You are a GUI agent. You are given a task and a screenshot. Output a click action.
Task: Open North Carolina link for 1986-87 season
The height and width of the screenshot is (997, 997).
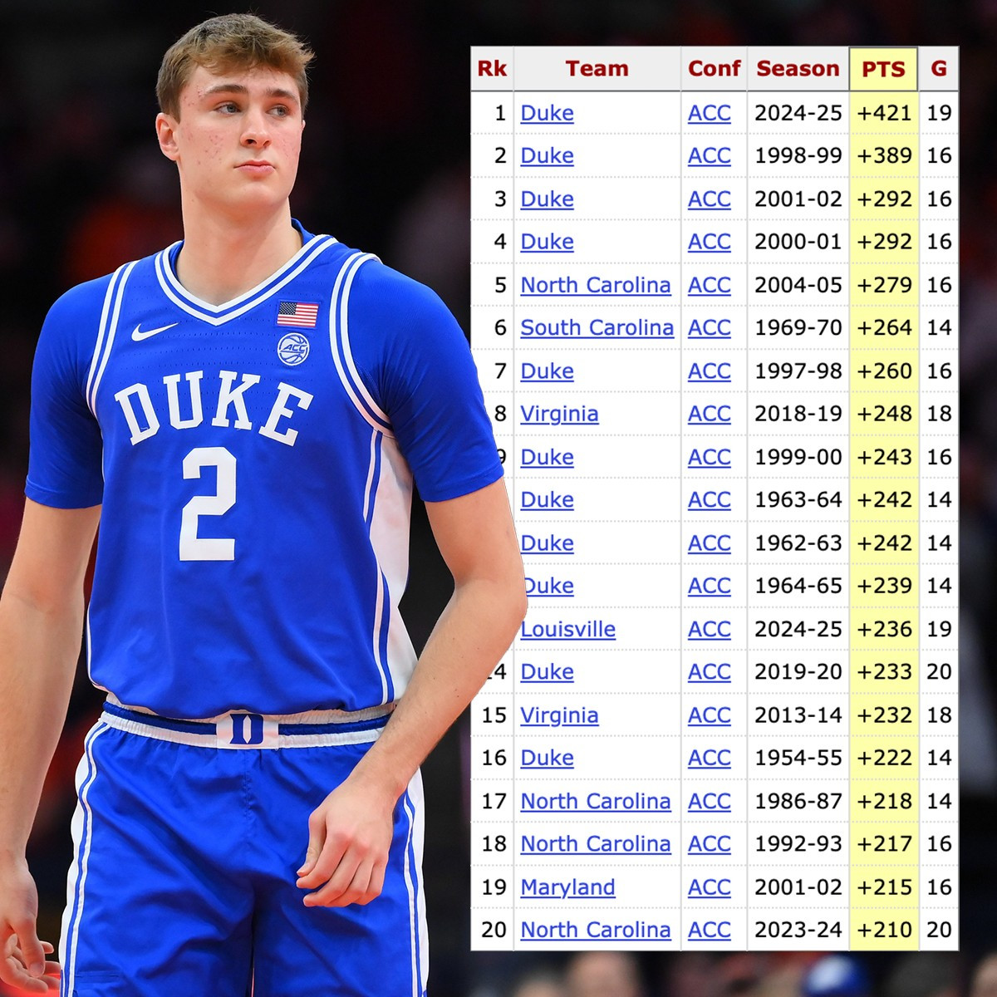pyautogui.click(x=595, y=801)
